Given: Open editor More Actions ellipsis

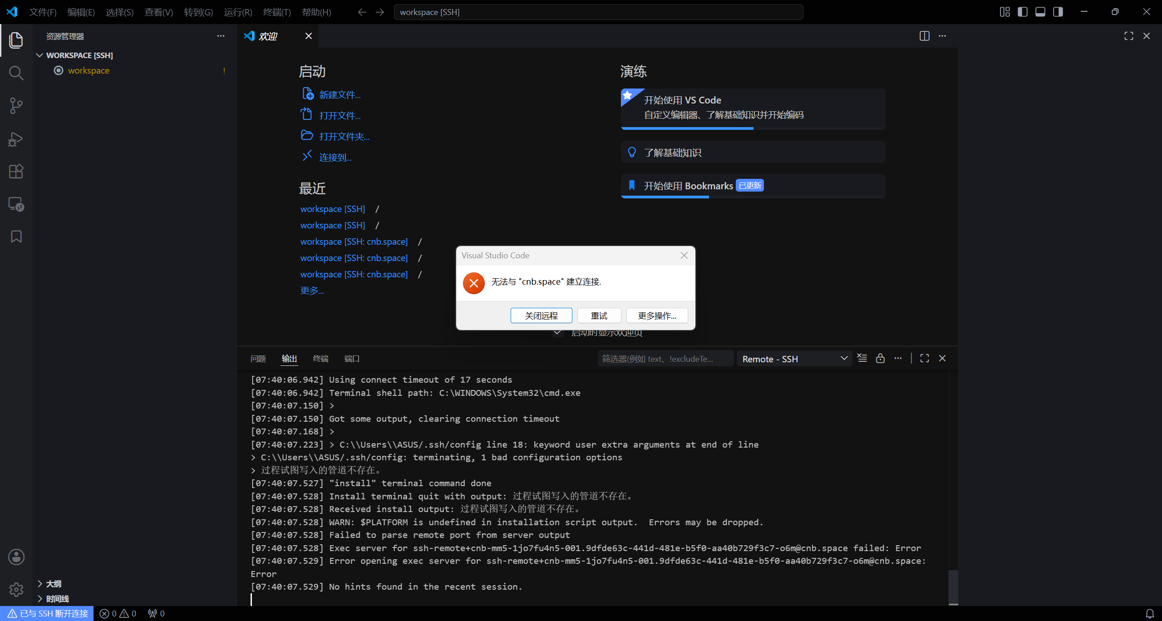Looking at the screenshot, I should click(x=942, y=36).
